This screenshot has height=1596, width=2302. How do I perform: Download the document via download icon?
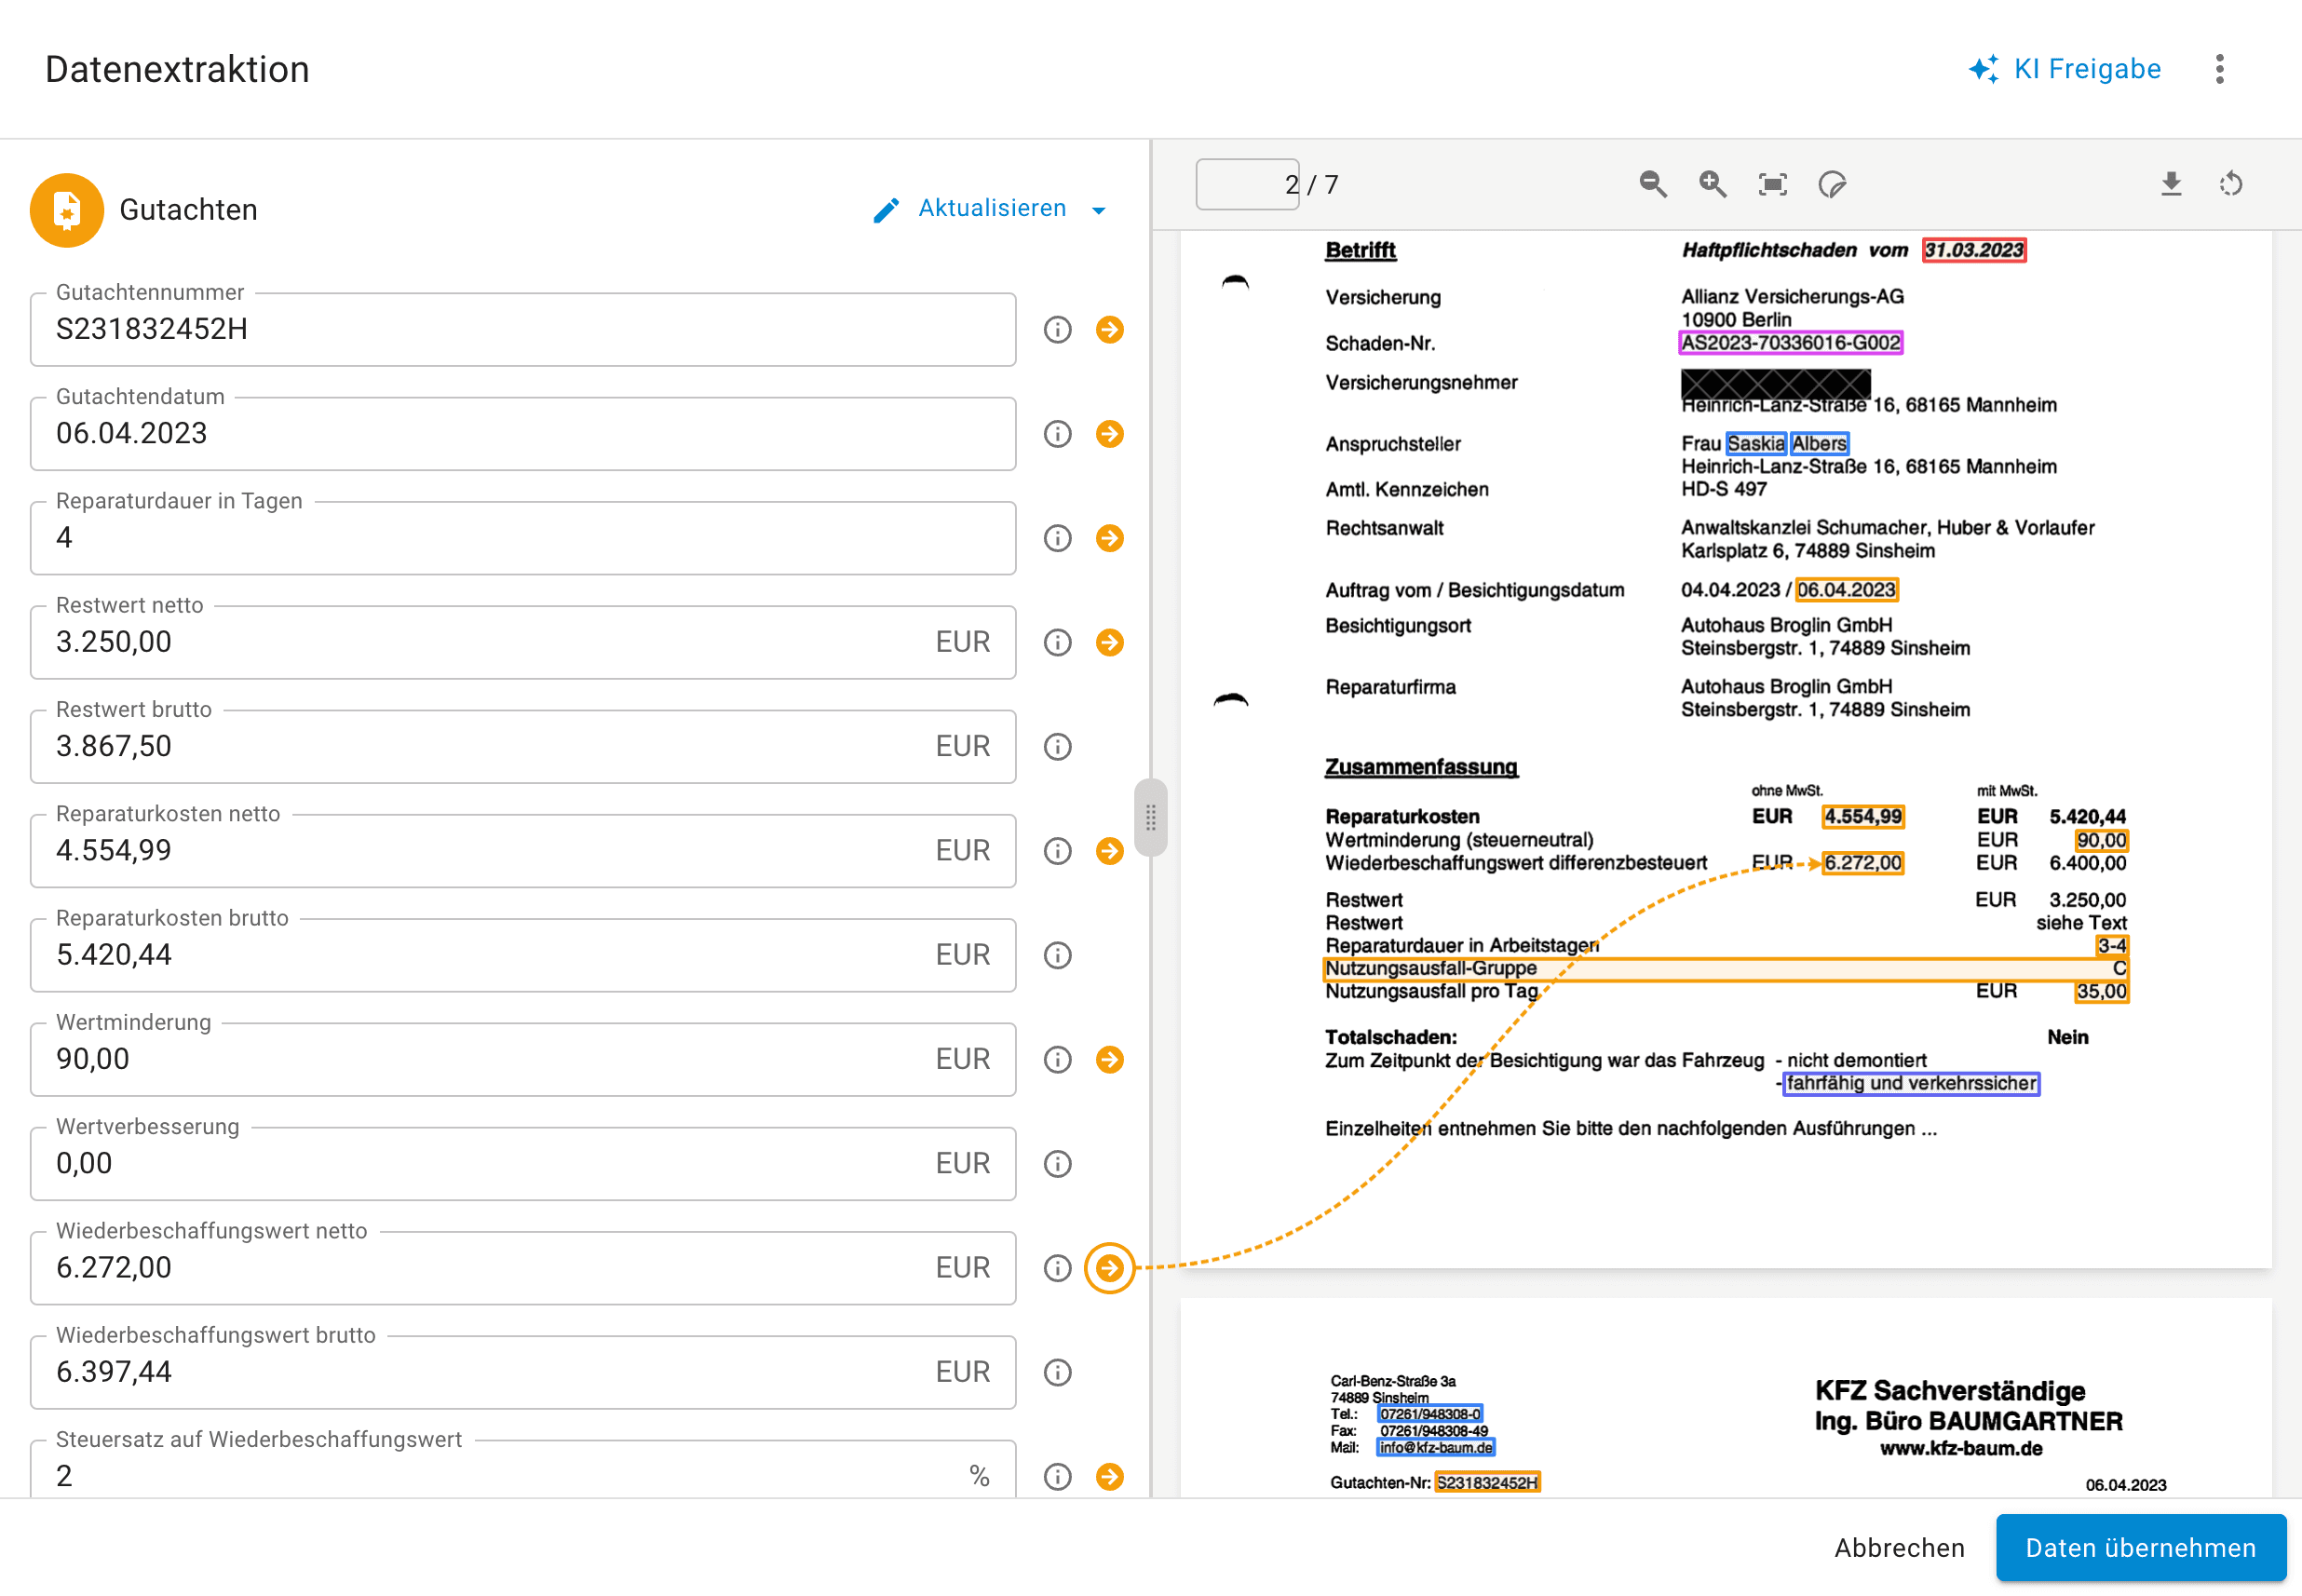click(x=2170, y=184)
